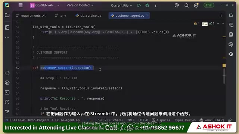Open more run actions menu
The height and width of the screenshot is (134, 239).
pos(155,6)
